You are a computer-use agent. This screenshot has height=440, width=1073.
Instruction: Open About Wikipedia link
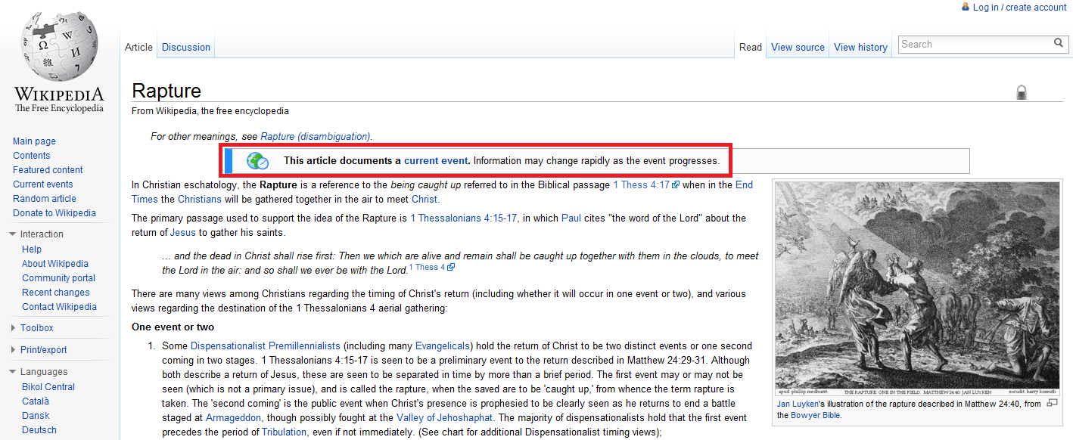coord(55,264)
